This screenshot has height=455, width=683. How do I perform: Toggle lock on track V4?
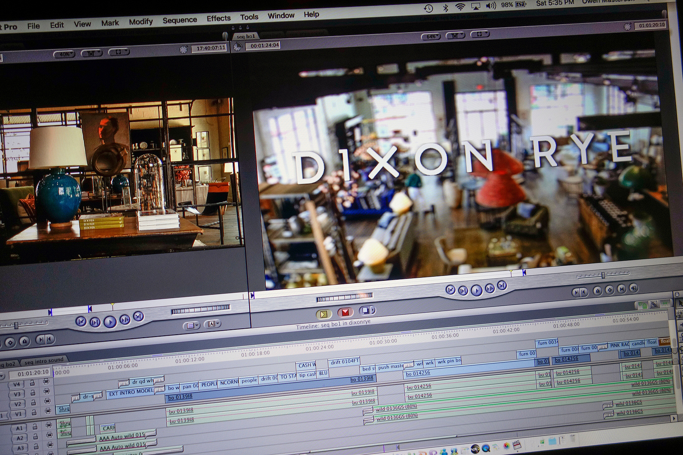pos(32,383)
